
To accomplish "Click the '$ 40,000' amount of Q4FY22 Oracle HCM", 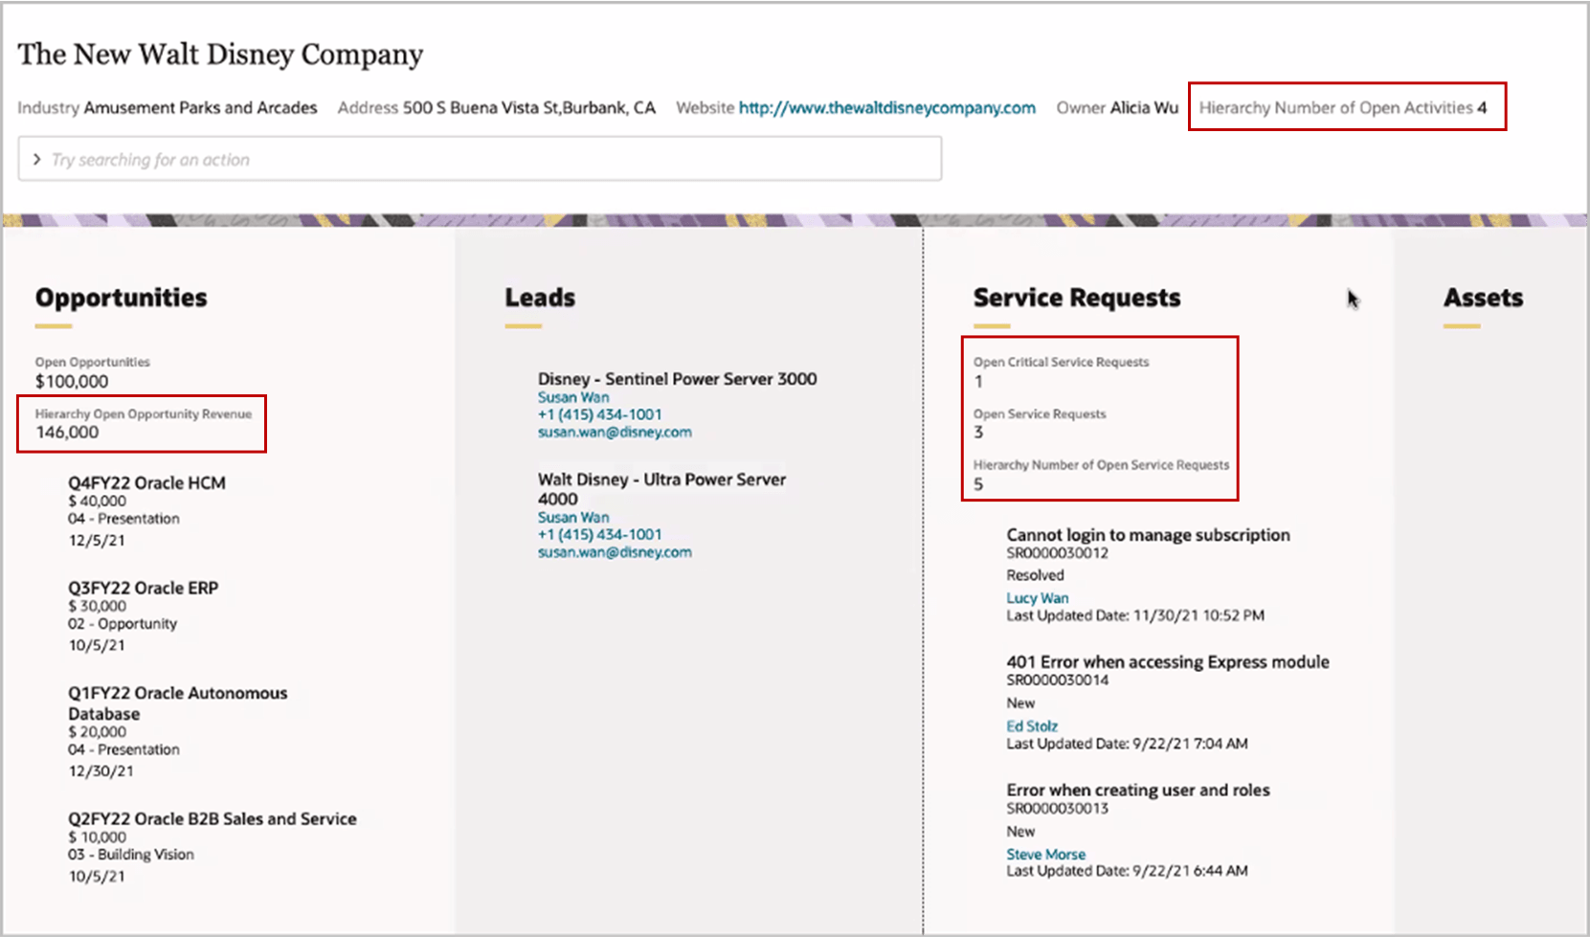I will click(97, 501).
